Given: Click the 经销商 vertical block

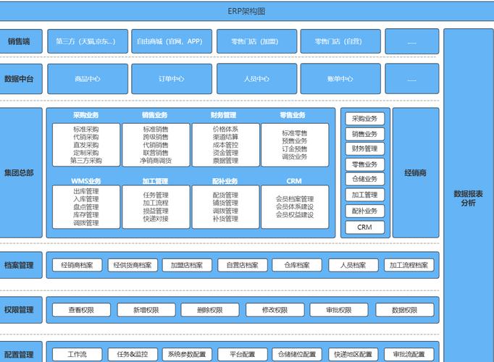Looking at the screenshot, I should pyautogui.click(x=416, y=172).
